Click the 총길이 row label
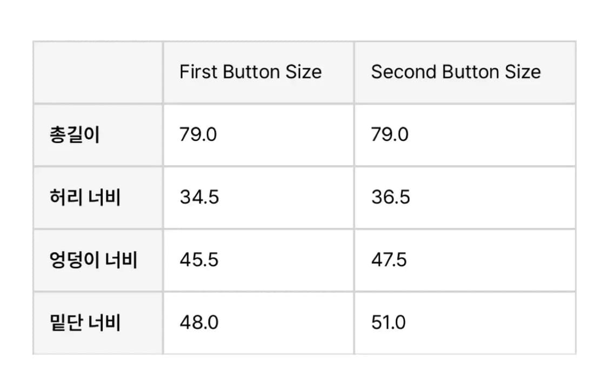 [75, 135]
